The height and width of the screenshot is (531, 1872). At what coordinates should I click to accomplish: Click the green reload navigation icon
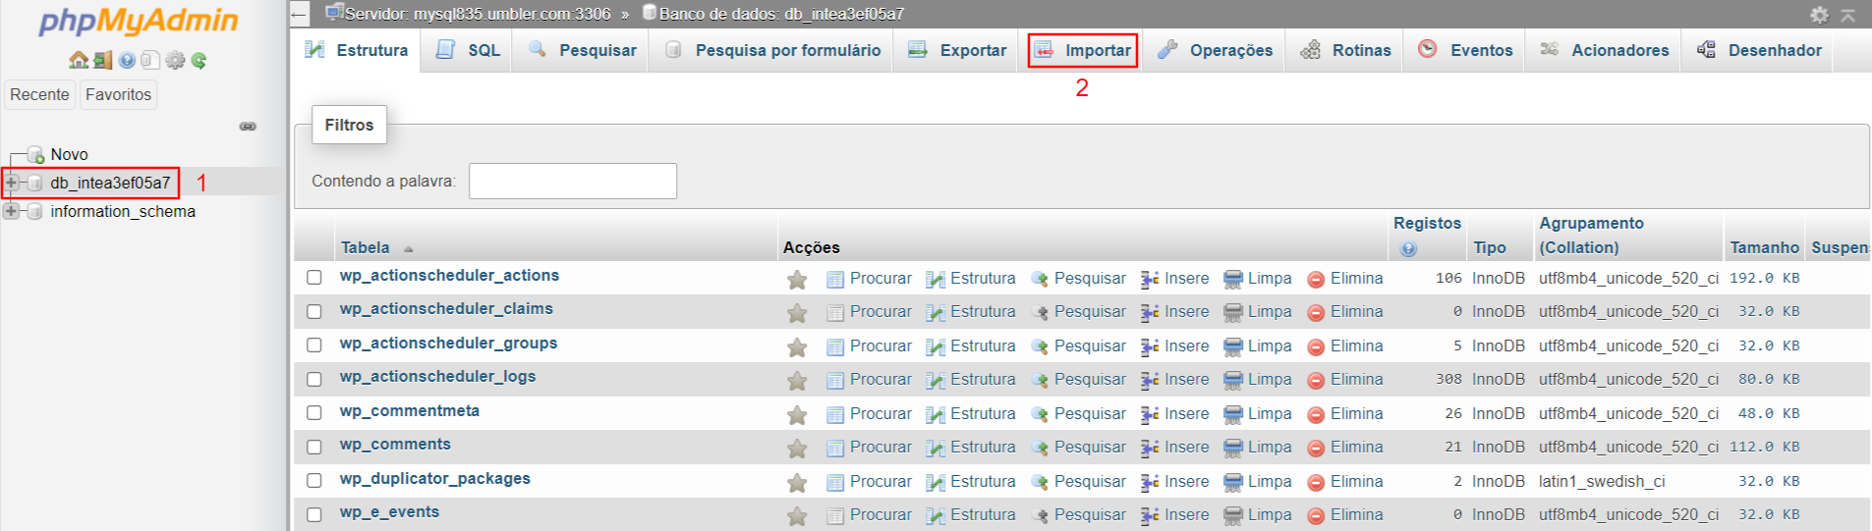click(x=199, y=61)
